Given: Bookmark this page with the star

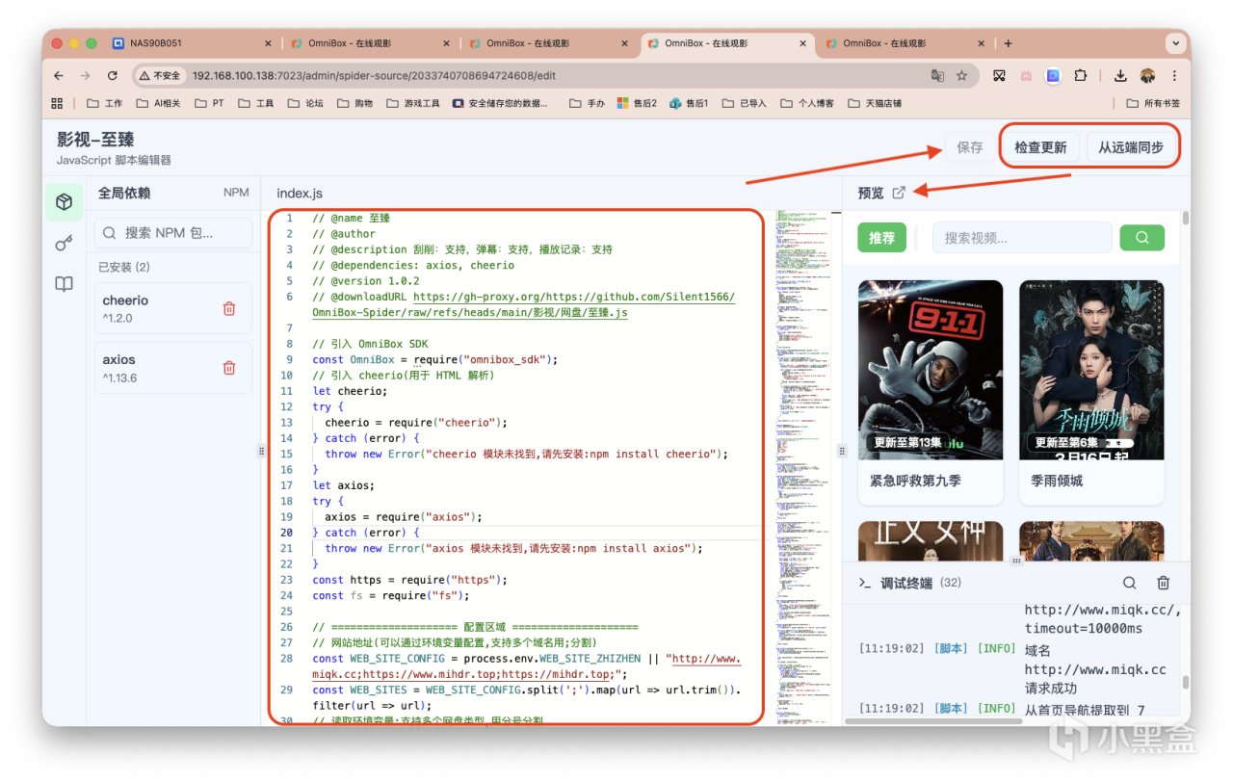Looking at the screenshot, I should pyautogui.click(x=961, y=75).
